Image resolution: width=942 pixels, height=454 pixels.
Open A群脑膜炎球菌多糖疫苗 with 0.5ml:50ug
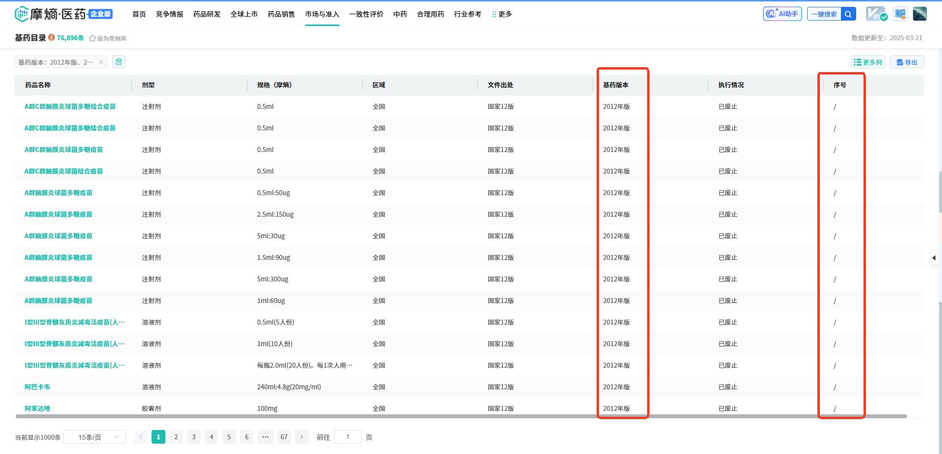point(58,193)
